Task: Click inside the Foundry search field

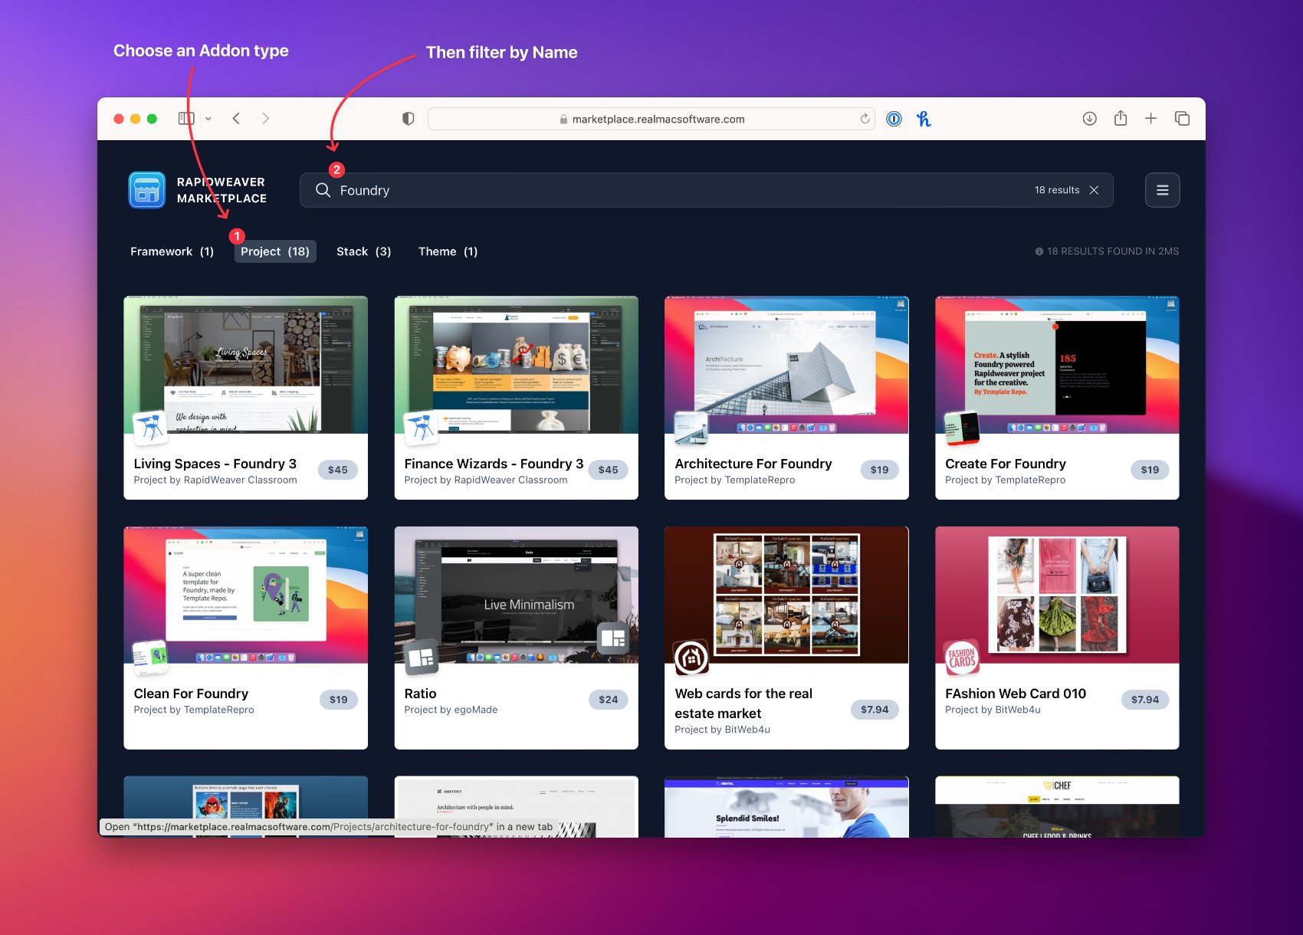Action: click(537, 190)
